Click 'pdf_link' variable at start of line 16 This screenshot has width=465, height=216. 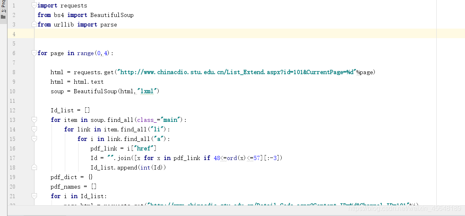[103, 148]
